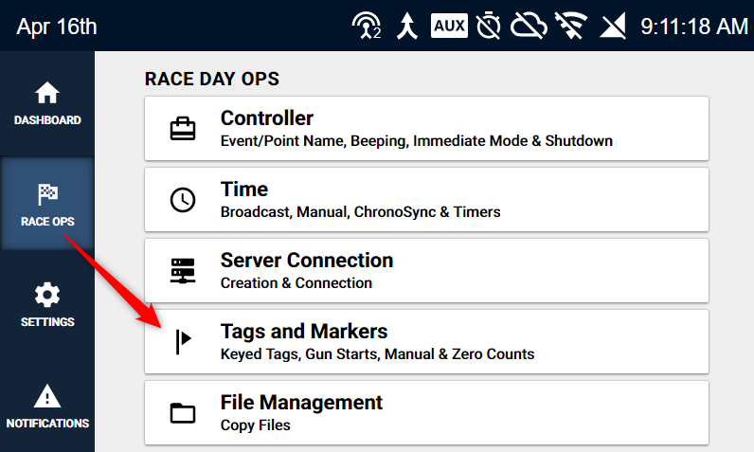Click the crossed-out stopwatch status icon
This screenshot has height=452, width=754.
tap(489, 26)
